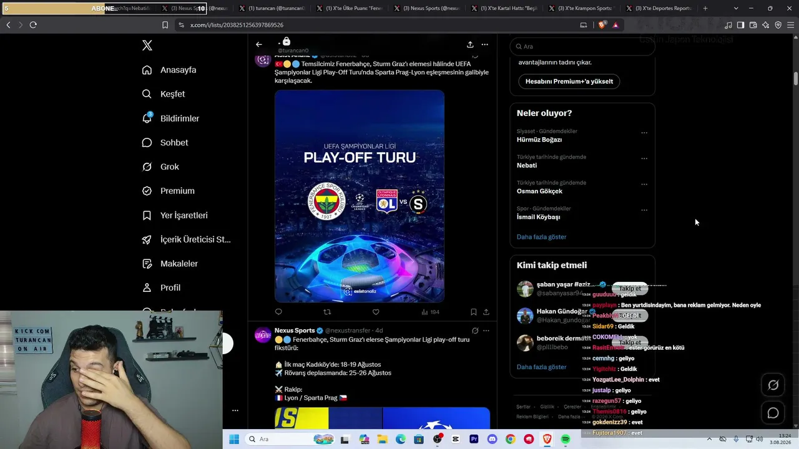Reply to the Play-Off Turu tweet
Screen dimensions: 799x449
[278, 312]
